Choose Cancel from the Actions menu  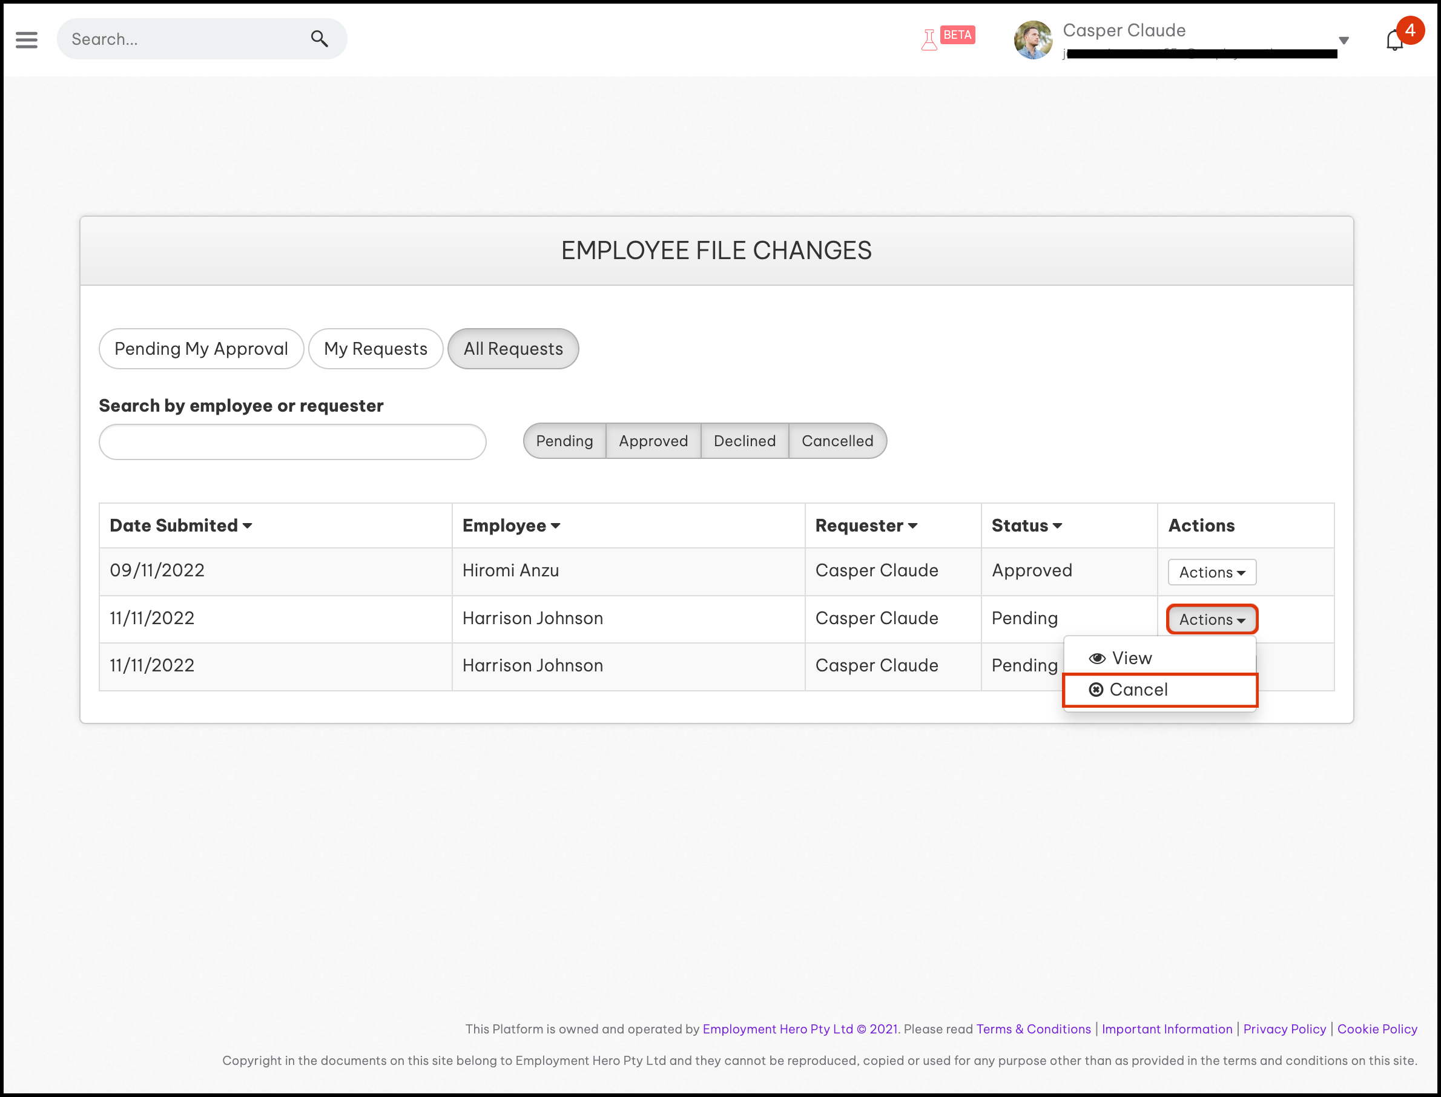coord(1138,690)
